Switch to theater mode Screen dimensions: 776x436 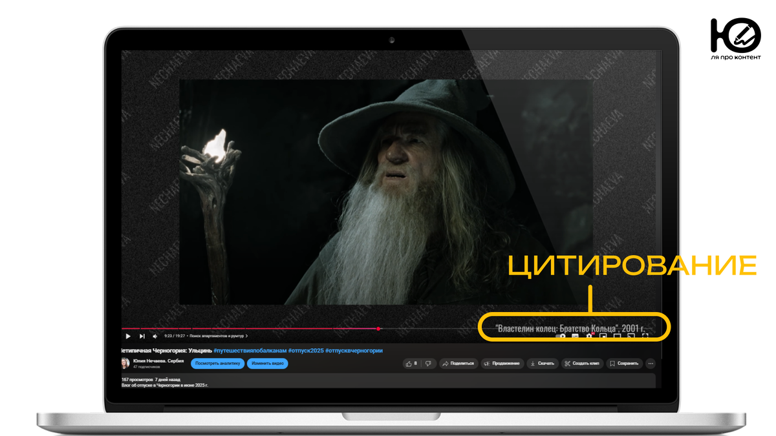617,336
